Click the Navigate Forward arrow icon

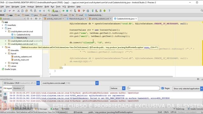coord(44,11)
